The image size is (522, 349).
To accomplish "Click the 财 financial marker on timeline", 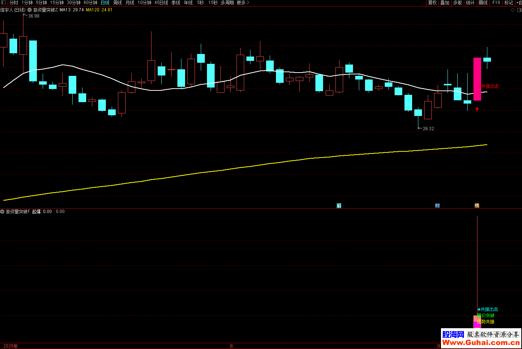I will pyautogui.click(x=437, y=206).
